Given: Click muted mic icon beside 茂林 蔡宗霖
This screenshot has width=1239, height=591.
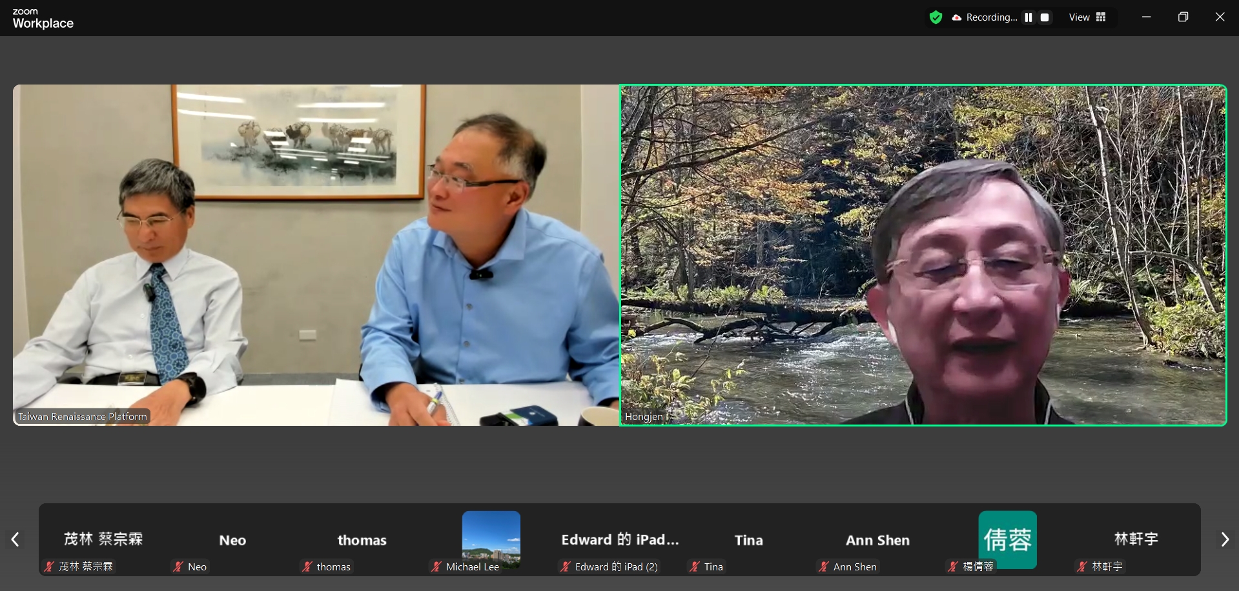Looking at the screenshot, I should coord(49,566).
